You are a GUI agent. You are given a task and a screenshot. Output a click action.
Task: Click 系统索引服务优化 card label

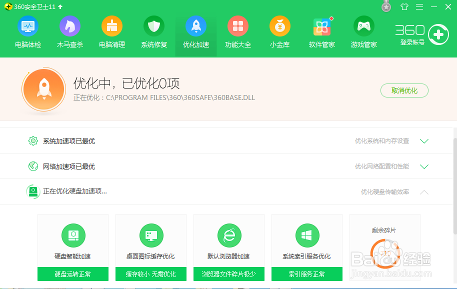pos(306,256)
